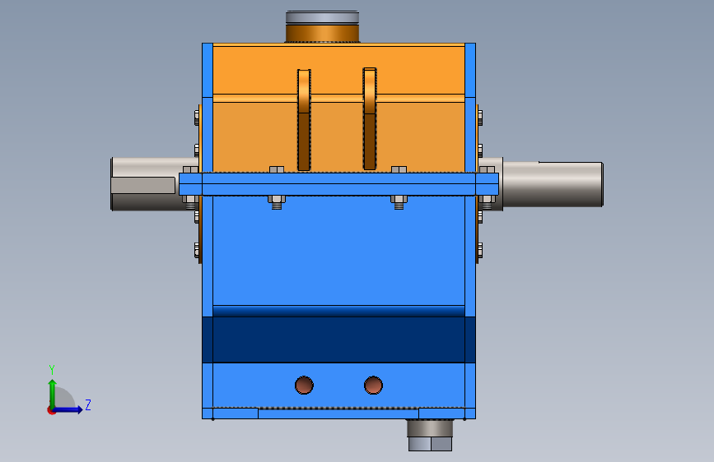Click the blue Z axis arrow of triad

68,409
